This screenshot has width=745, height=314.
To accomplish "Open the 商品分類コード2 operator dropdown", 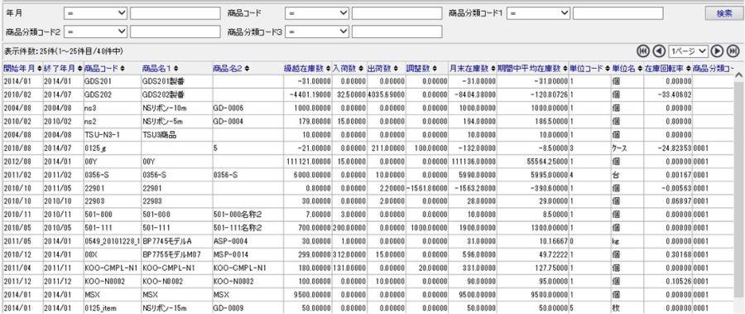I will point(95,31).
